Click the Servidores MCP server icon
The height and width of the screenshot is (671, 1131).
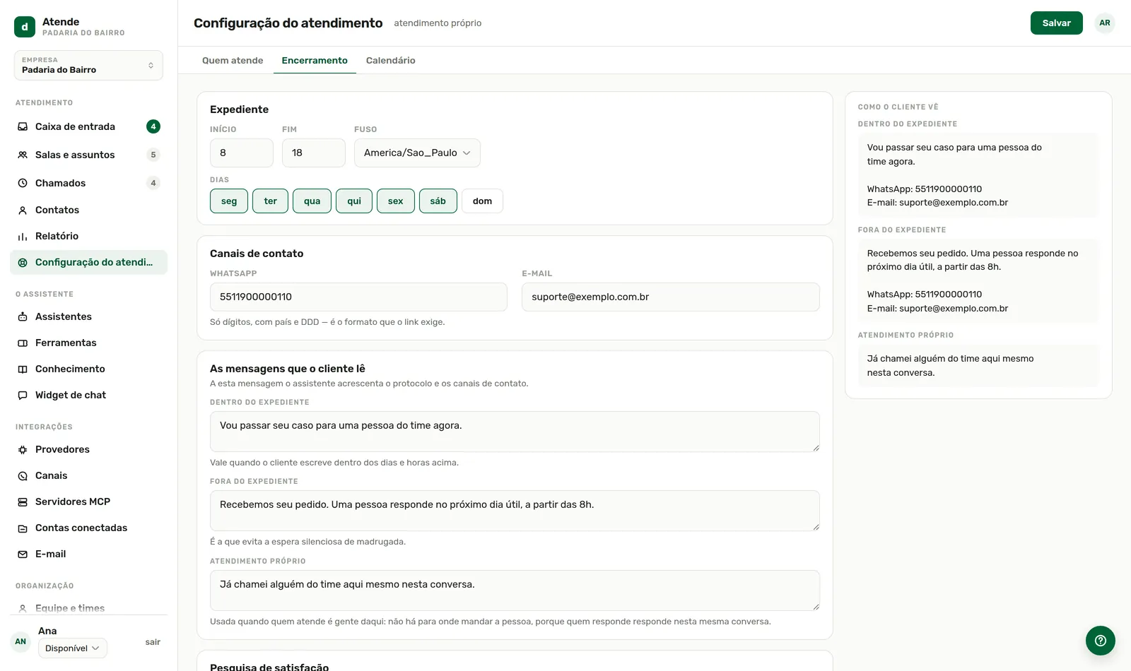click(23, 502)
